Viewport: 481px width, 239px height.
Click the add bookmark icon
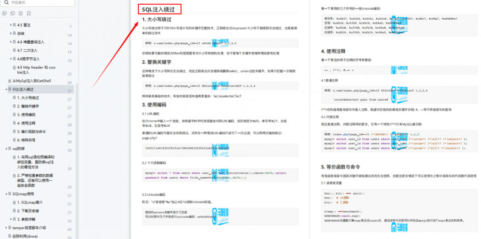click(20, 13)
